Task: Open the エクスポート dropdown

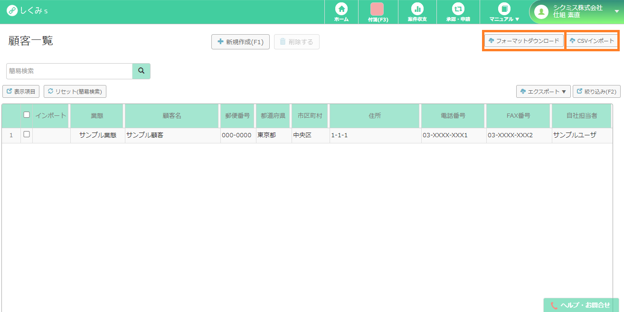Action: point(543,91)
